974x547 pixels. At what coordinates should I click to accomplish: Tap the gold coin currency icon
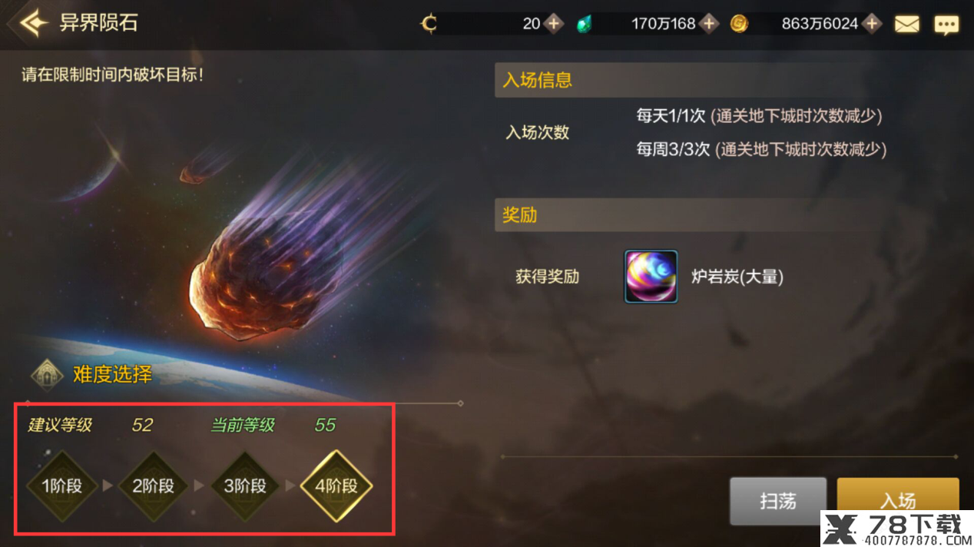(739, 24)
